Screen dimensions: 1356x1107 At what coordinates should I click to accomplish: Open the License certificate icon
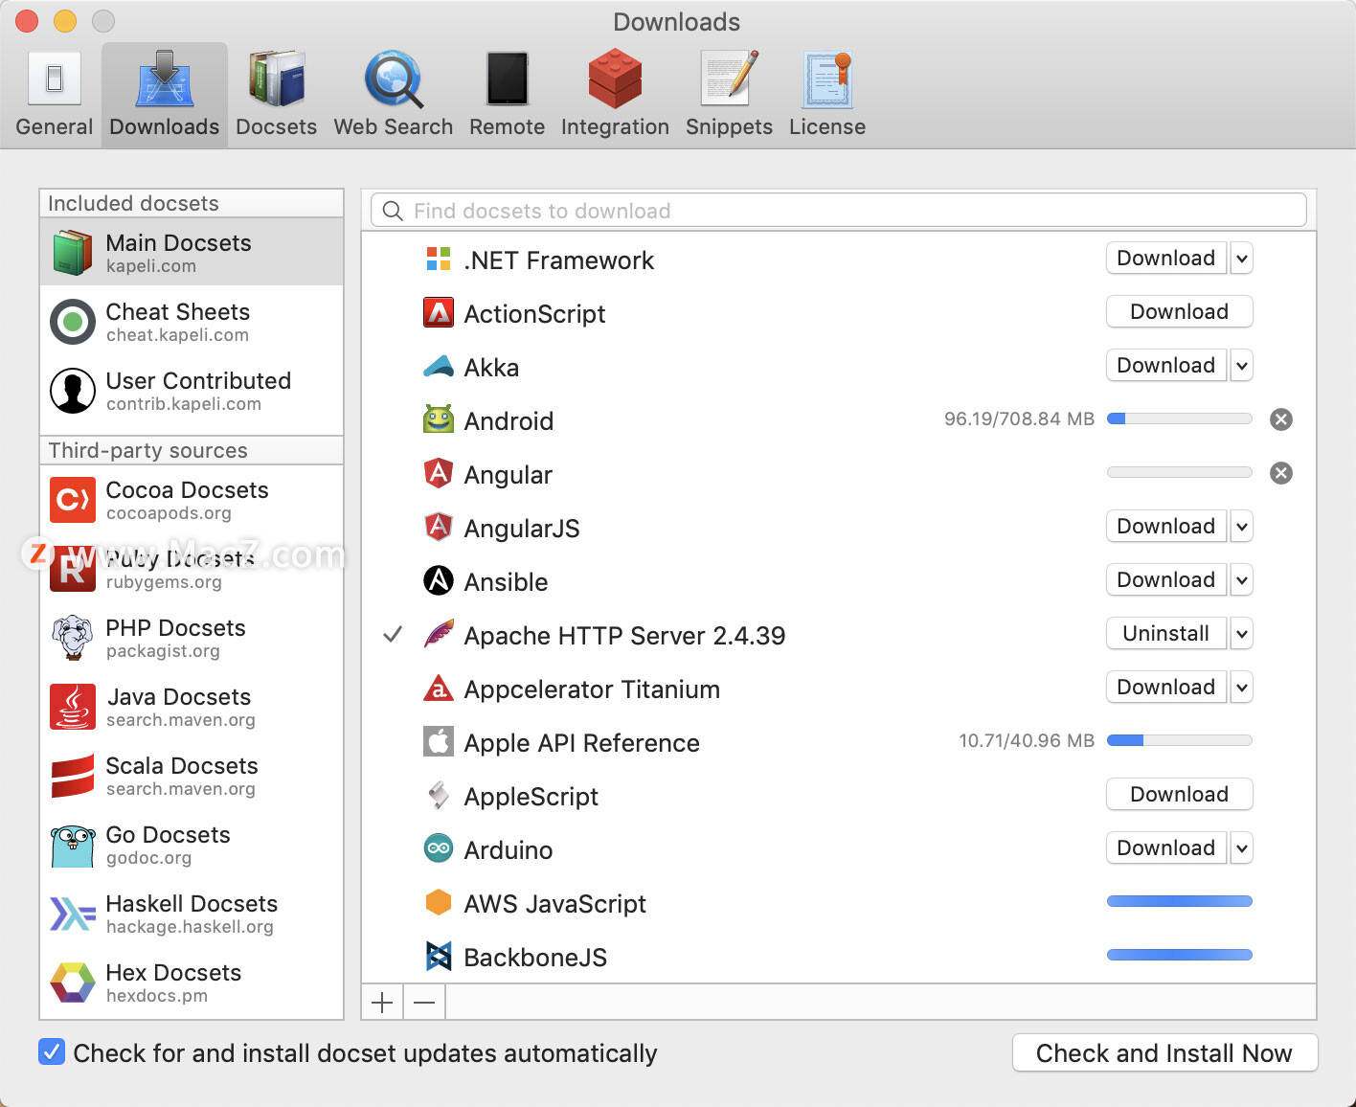tap(827, 79)
